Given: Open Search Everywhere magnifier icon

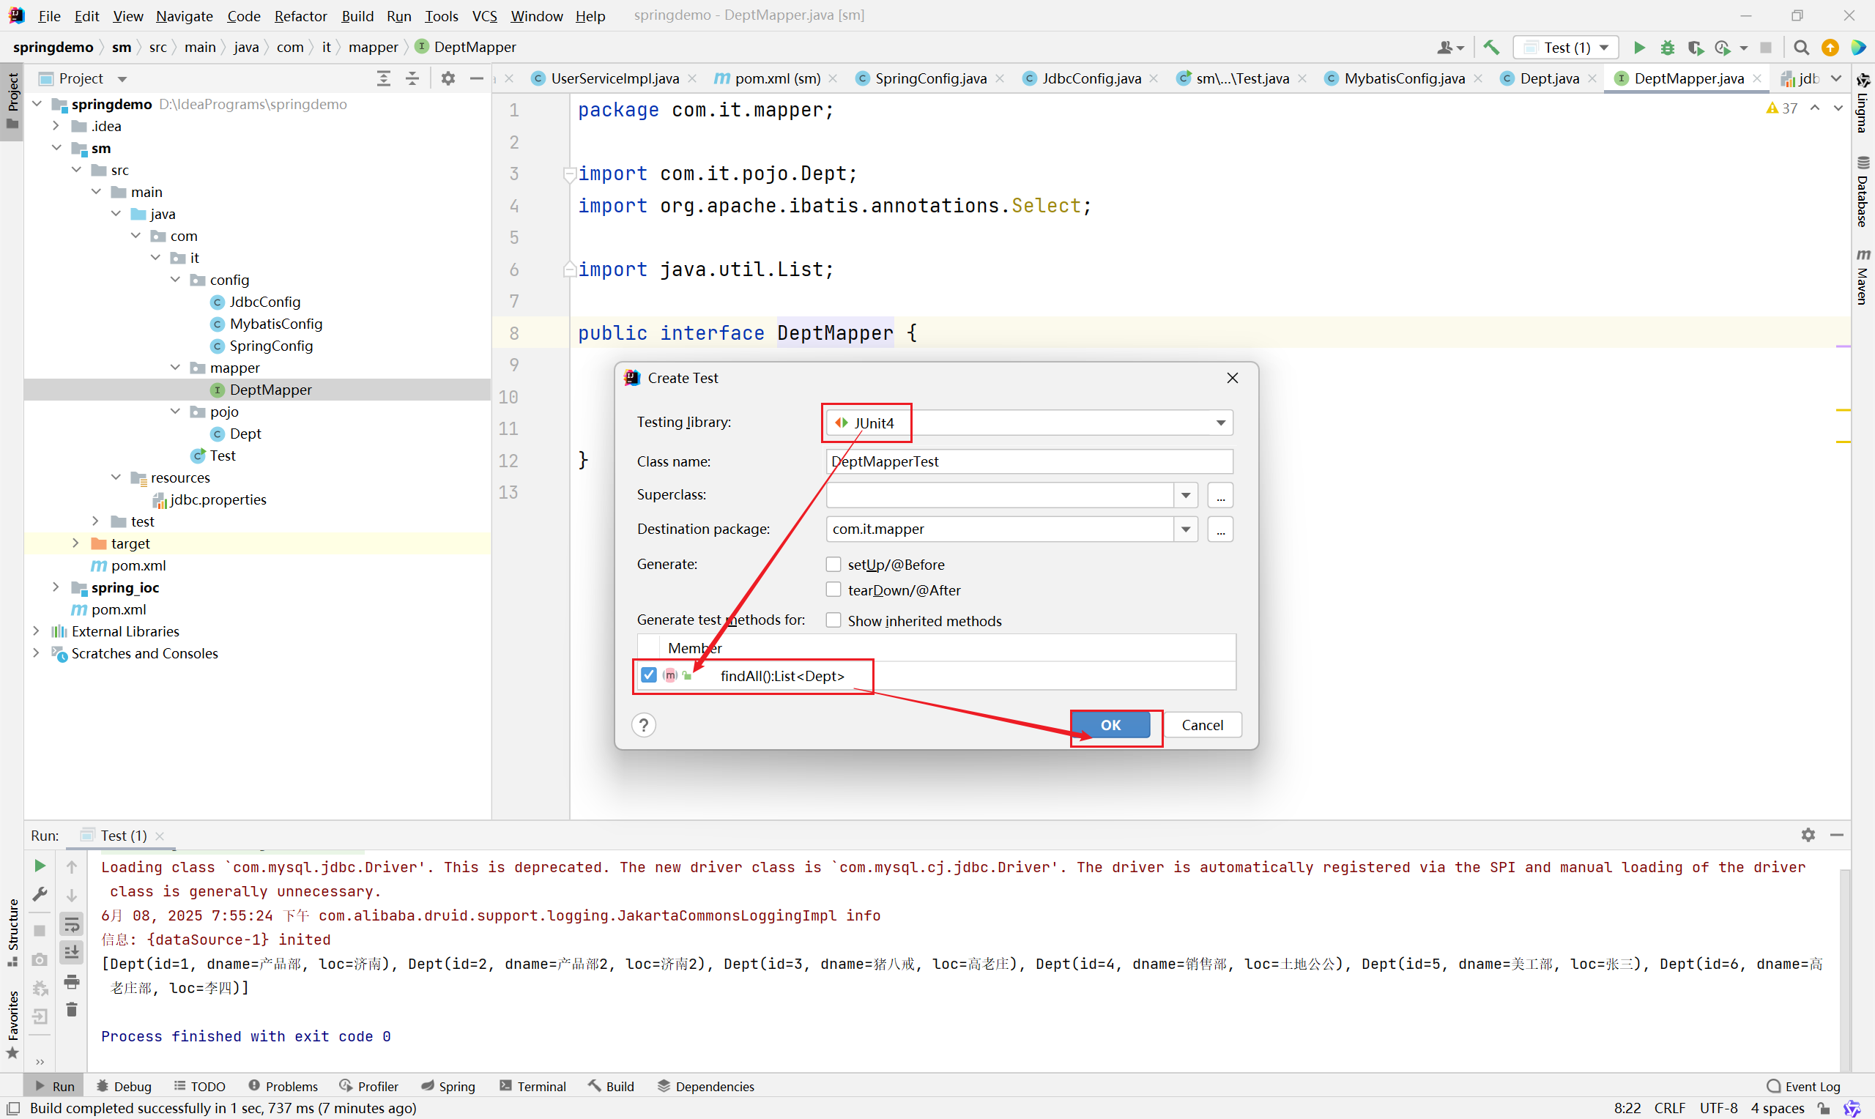Looking at the screenshot, I should click(1800, 48).
